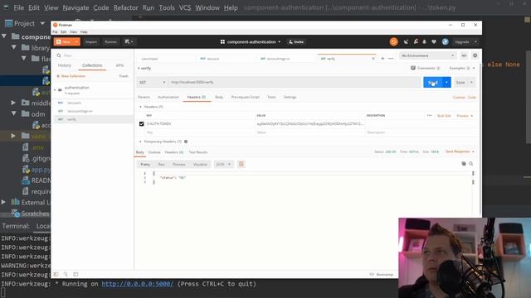Open the terminal link http://0.0.0.0:5000/
Screen dimensions: 531x298
pyautogui.click(x=138, y=284)
